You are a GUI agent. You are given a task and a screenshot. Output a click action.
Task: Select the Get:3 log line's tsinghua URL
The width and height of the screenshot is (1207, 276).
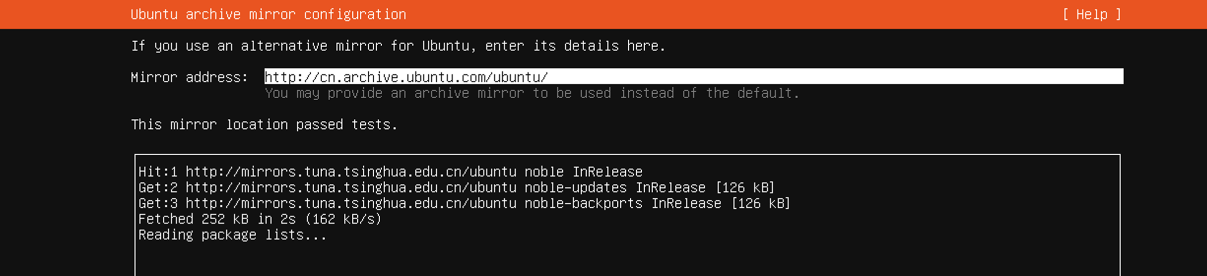coord(351,203)
